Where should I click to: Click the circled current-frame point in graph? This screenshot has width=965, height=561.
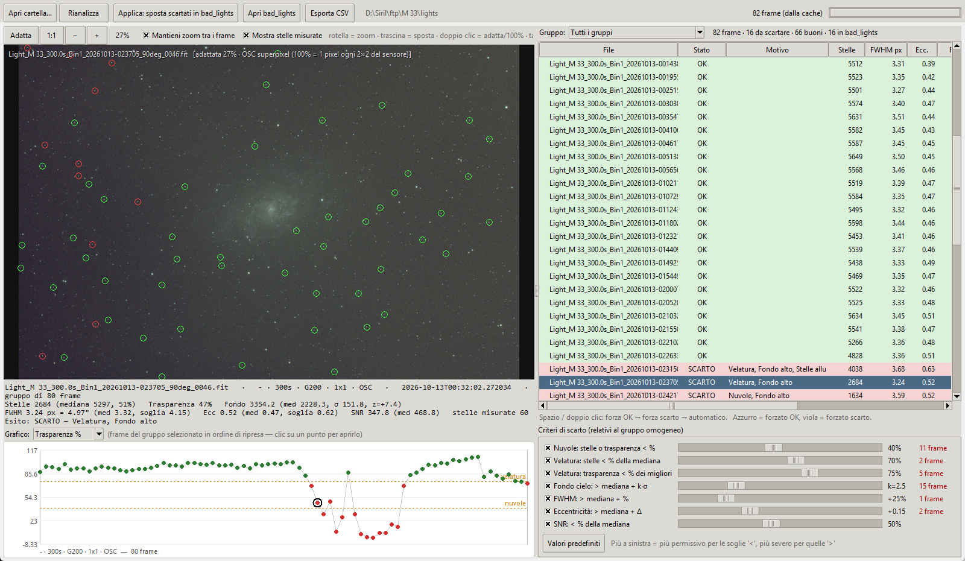317,502
